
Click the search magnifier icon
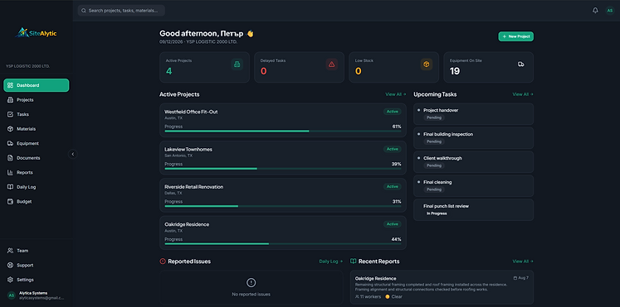(84, 11)
